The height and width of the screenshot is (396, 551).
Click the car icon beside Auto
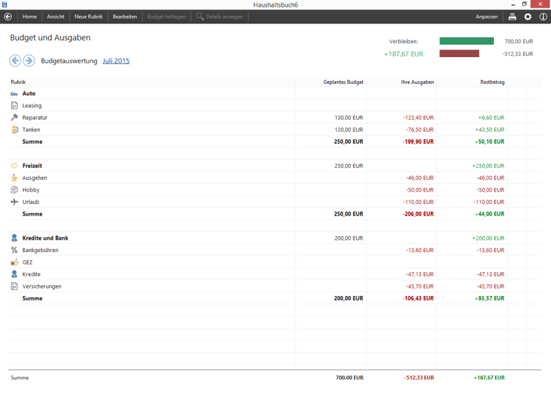14,94
